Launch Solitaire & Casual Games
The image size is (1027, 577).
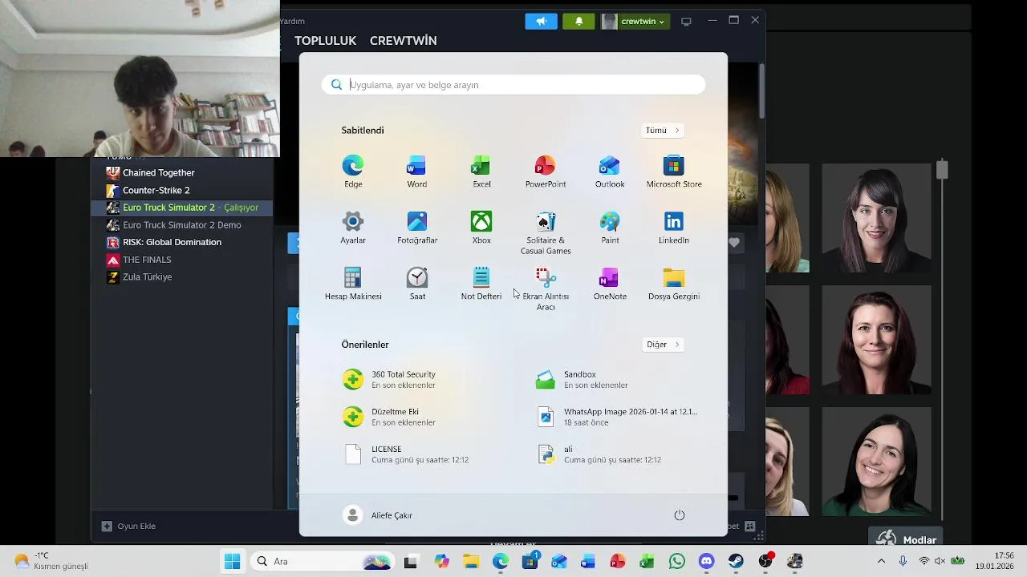coord(546,233)
